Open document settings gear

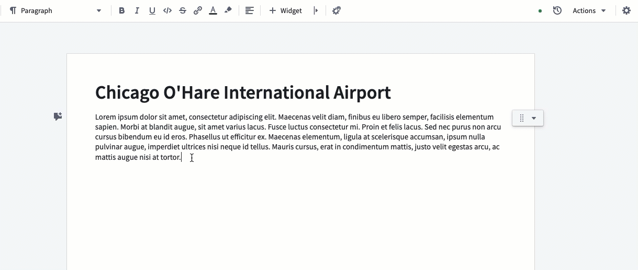[x=626, y=10]
